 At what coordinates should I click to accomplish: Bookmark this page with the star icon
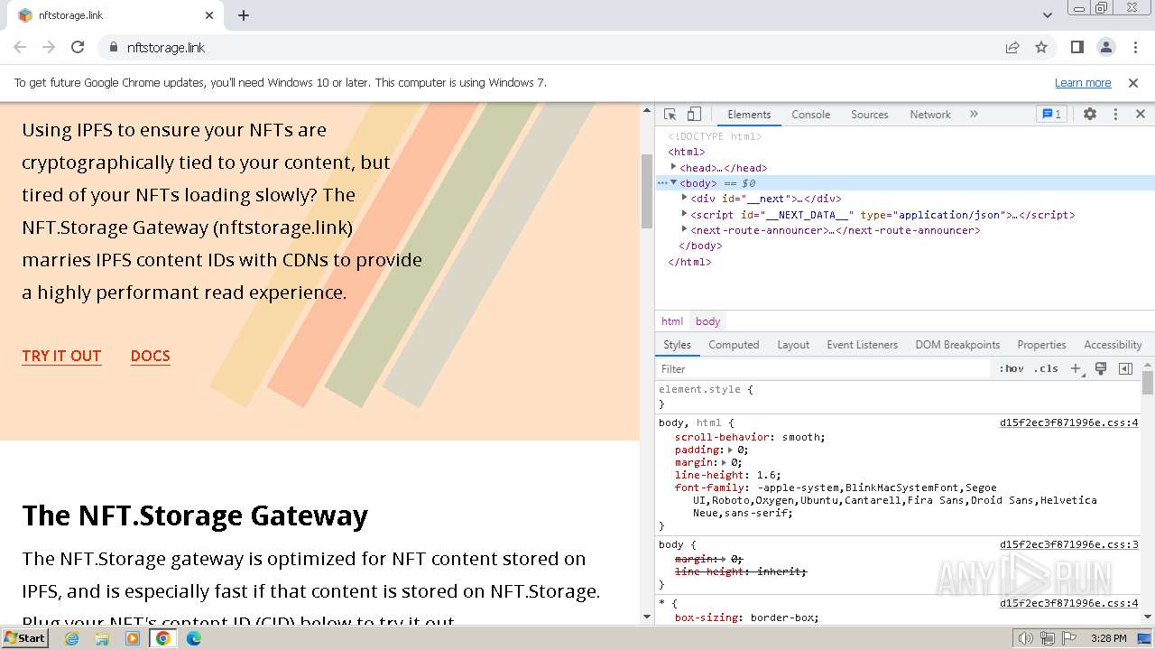[x=1041, y=47]
